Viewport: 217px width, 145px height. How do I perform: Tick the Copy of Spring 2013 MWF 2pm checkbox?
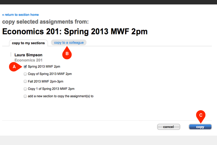pos(25,74)
